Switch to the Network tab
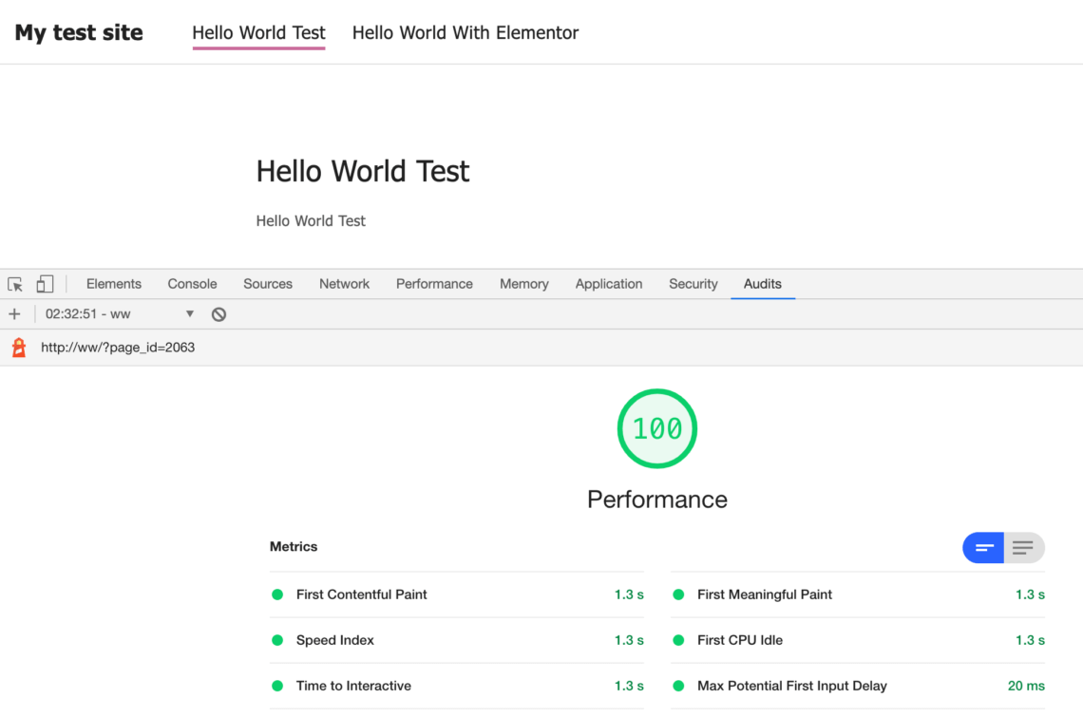The height and width of the screenshot is (717, 1083). tap(344, 284)
